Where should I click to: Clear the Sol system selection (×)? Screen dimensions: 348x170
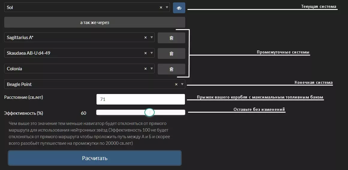161,8
